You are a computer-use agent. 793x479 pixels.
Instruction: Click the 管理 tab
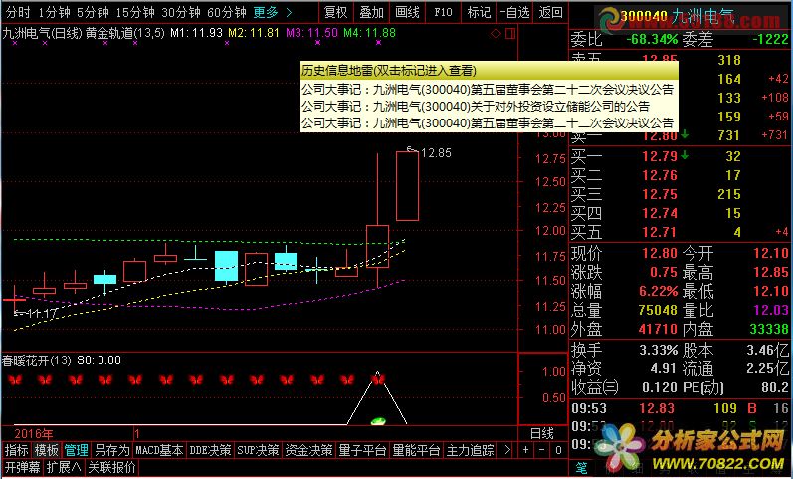click(x=77, y=450)
